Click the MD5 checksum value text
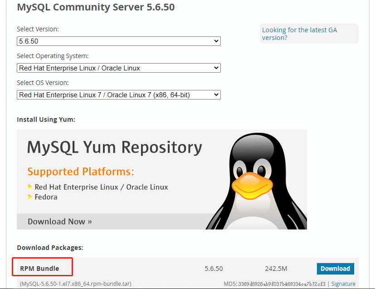This screenshot has width=375, height=289. (x=282, y=284)
